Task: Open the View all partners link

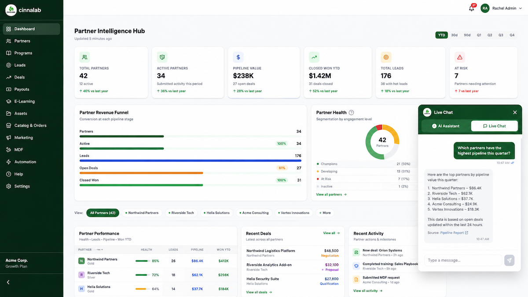Action: [331, 194]
